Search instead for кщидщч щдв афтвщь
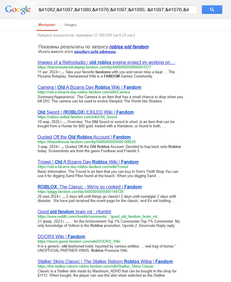Viewport: 231px width, 282px height. coord(95,52)
